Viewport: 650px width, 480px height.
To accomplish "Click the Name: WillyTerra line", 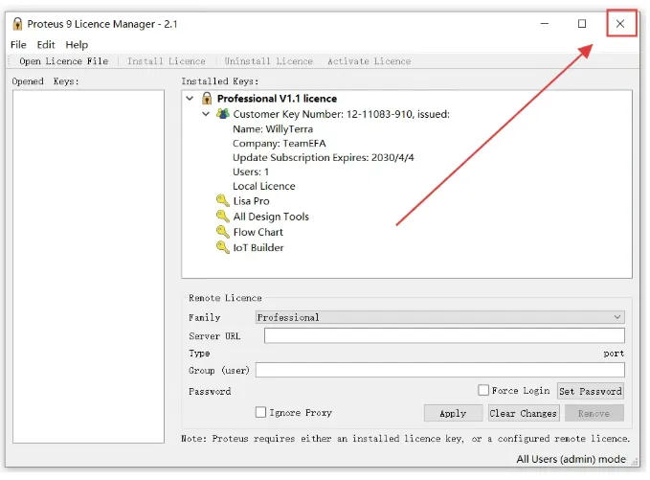I will click(x=273, y=129).
